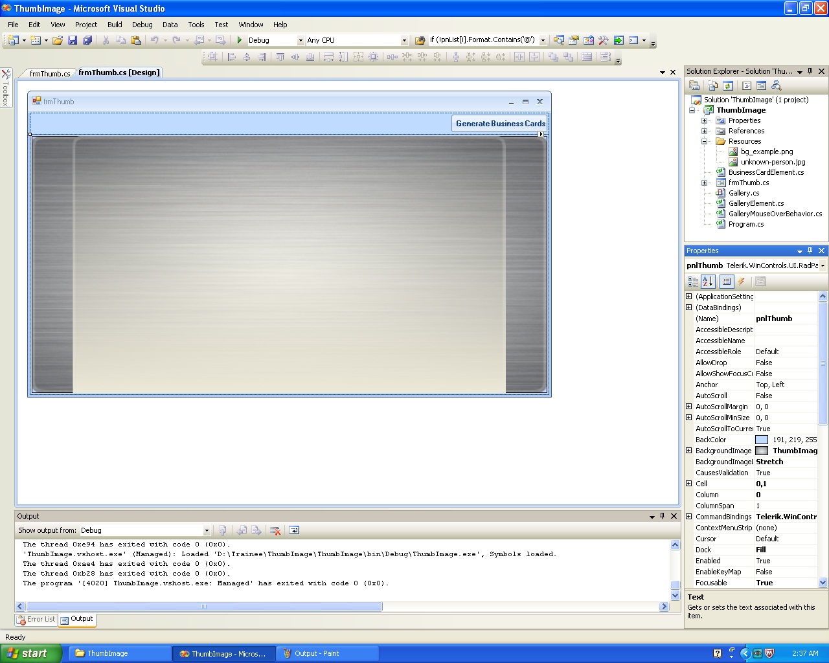Viewport: 829px width, 663px height.
Task: Click the Save All toolbar icon
Action: click(x=87, y=40)
